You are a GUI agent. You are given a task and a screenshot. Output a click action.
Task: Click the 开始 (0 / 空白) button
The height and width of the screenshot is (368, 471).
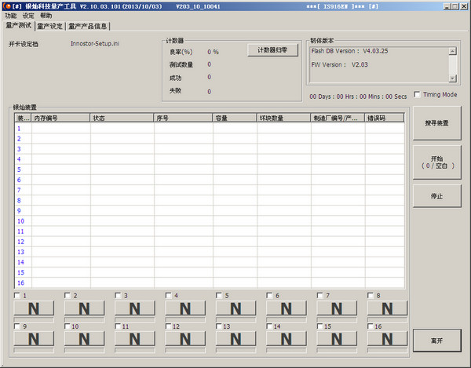click(x=436, y=162)
